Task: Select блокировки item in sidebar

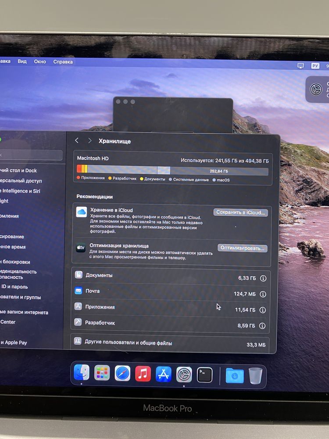Action: click(15, 262)
